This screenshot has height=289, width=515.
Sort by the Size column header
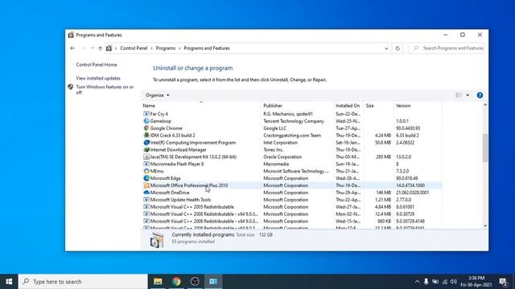click(378, 106)
